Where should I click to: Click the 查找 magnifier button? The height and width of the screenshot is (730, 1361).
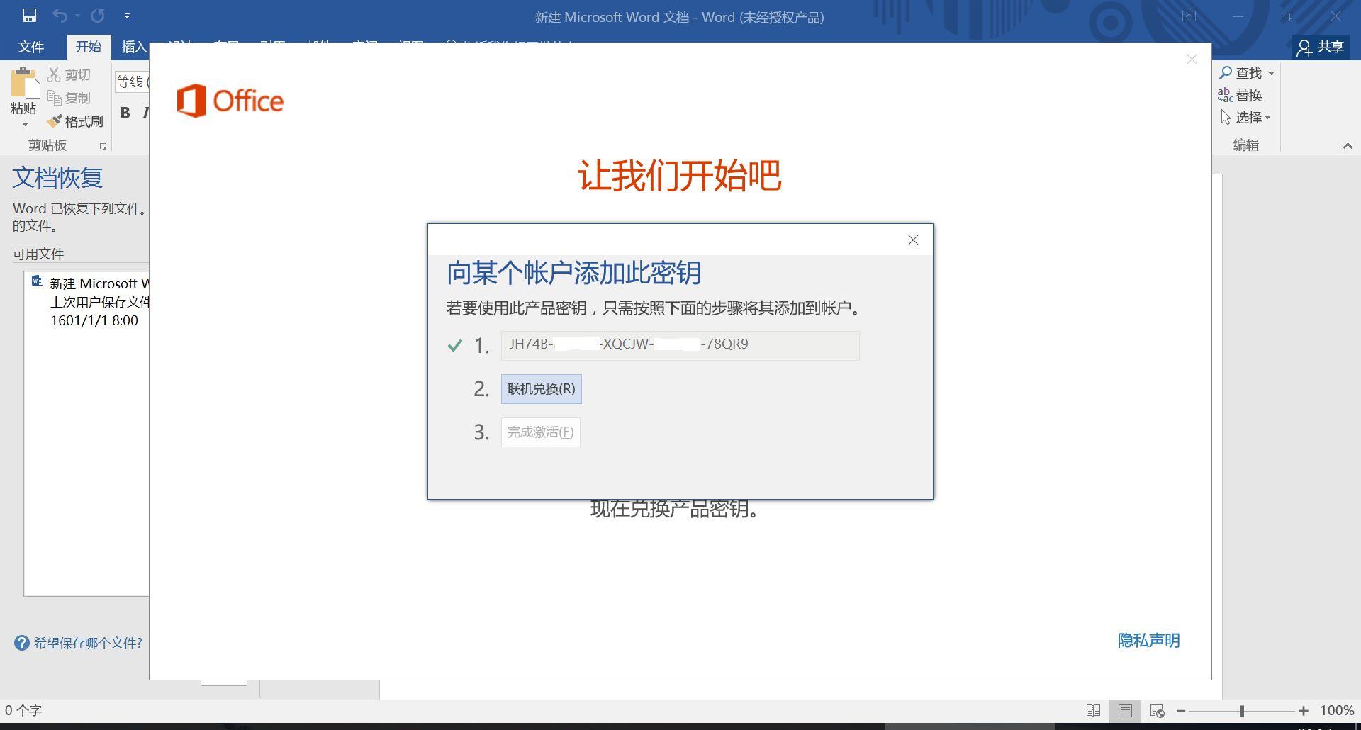(x=1240, y=73)
